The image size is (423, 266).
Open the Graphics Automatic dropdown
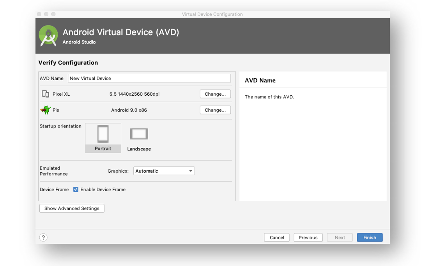pos(164,171)
